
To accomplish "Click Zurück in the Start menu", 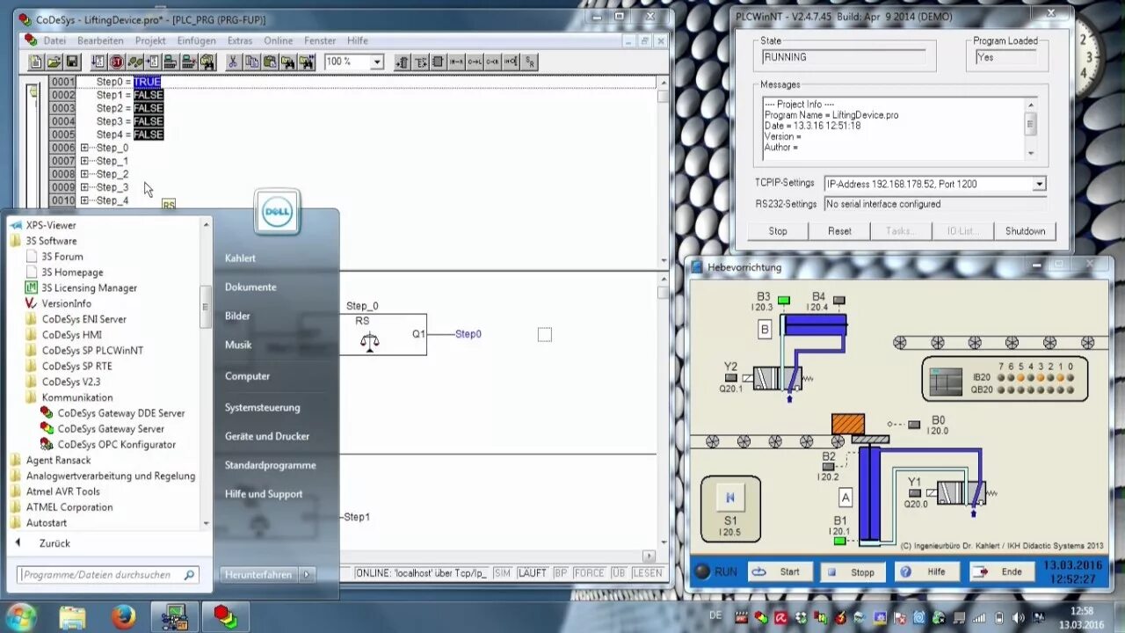I will pos(54,543).
